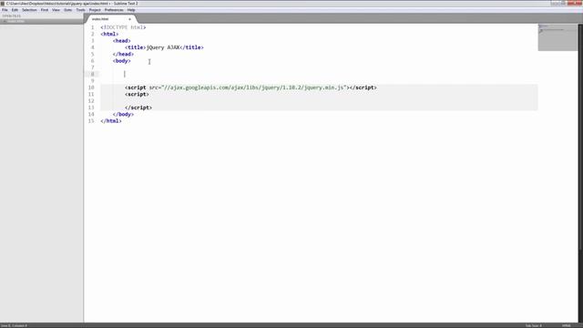Click the opening head tag on line 3
This screenshot has width=583, height=328.
click(122, 41)
